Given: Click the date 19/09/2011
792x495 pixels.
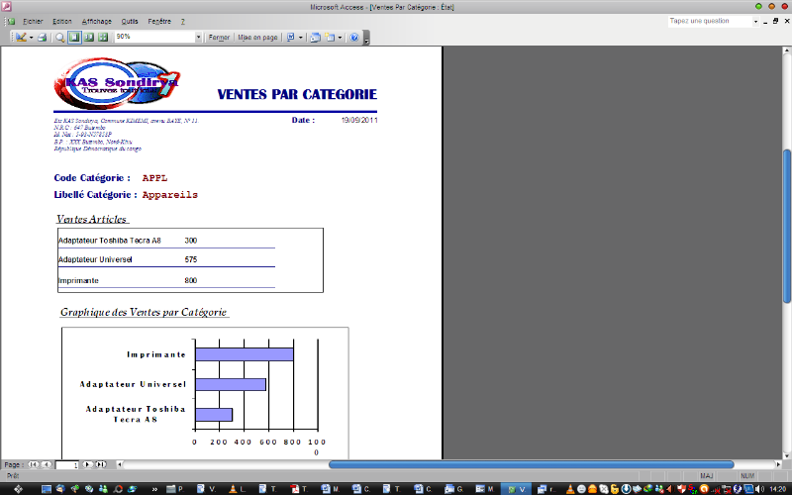Looking at the screenshot, I should tap(359, 120).
